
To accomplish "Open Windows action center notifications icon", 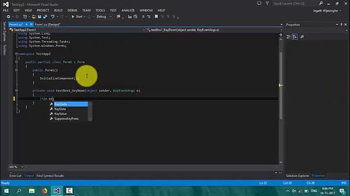I will 342,191.
